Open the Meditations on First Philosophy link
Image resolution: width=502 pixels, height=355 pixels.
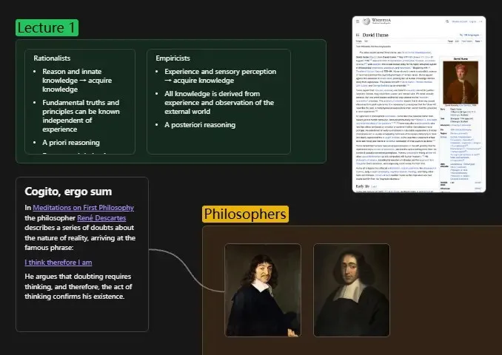point(83,208)
